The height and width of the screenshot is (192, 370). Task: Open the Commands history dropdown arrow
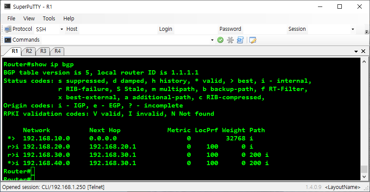pyautogui.click(x=212, y=40)
